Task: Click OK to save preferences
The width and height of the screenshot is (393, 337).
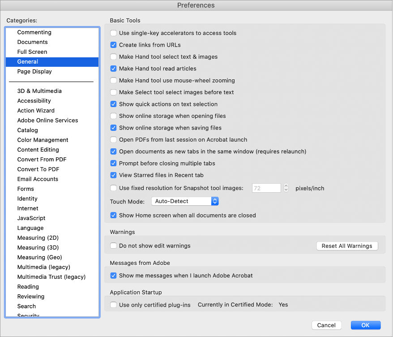Action: pos(365,325)
